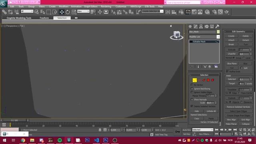This screenshot has width=256, height=144.
Task: Open the Display command panel tab
Action: (212, 26)
